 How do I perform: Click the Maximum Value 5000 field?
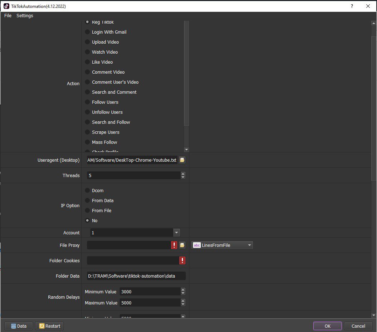coord(150,303)
